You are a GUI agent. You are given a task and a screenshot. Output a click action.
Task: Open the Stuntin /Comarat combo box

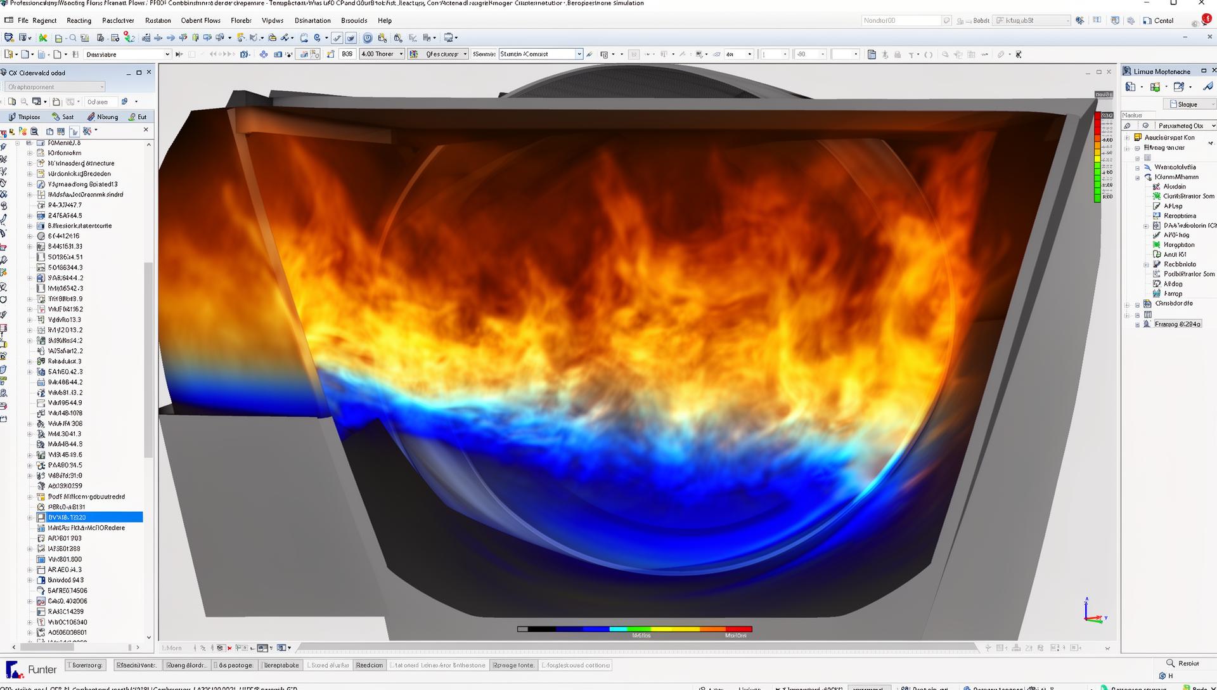point(541,55)
